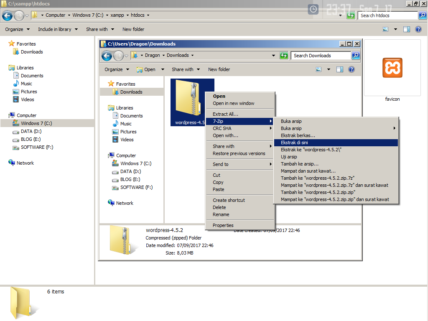The image size is (428, 321).
Task: Select Extract All... in context menu
Action: [x=240, y=114]
